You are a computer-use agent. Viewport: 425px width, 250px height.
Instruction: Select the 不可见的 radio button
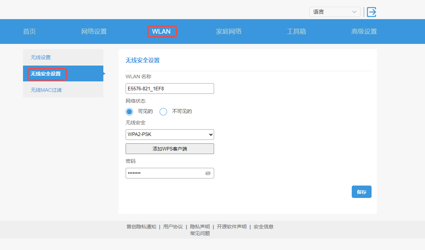163,112
